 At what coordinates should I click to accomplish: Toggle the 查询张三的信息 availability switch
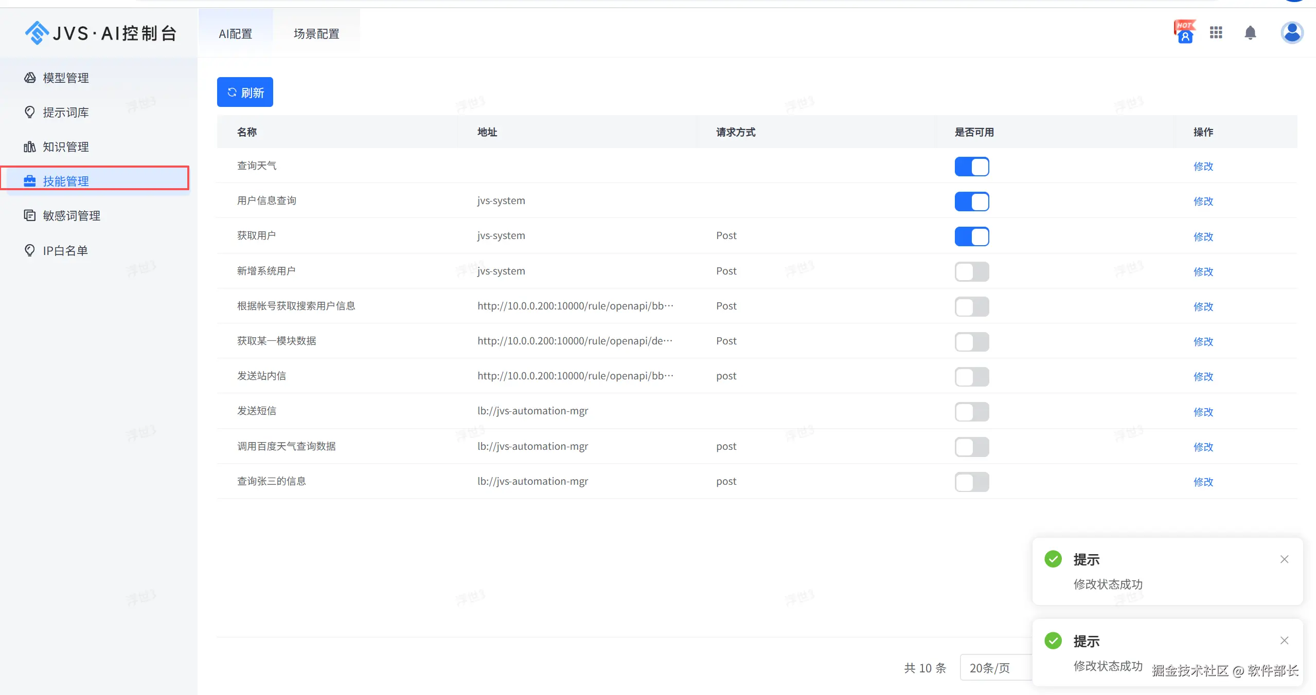click(x=971, y=482)
